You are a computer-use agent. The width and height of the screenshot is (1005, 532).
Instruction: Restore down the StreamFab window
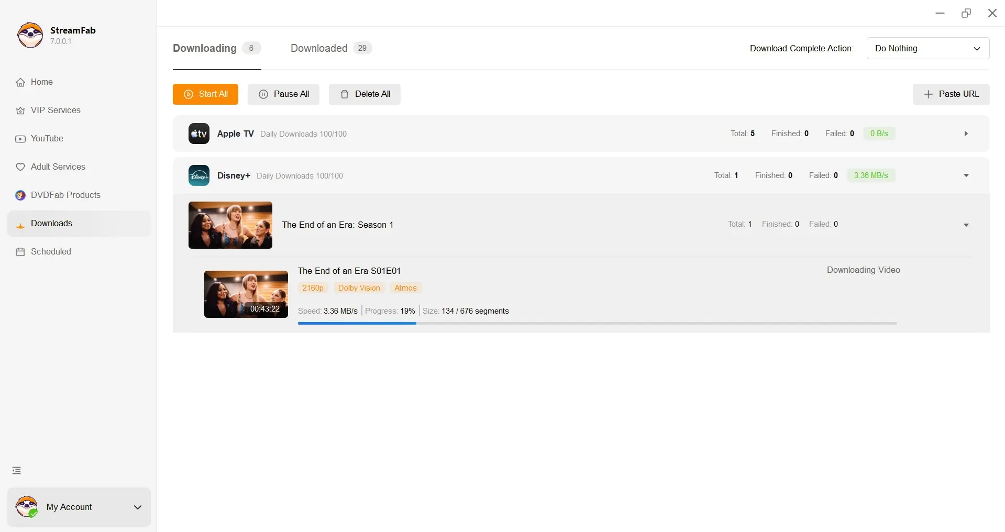click(x=966, y=13)
